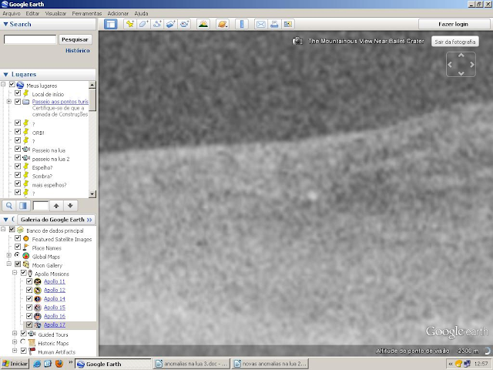Collapse Apollo Missions tree node
The width and height of the screenshot is (493, 370).
(15, 272)
